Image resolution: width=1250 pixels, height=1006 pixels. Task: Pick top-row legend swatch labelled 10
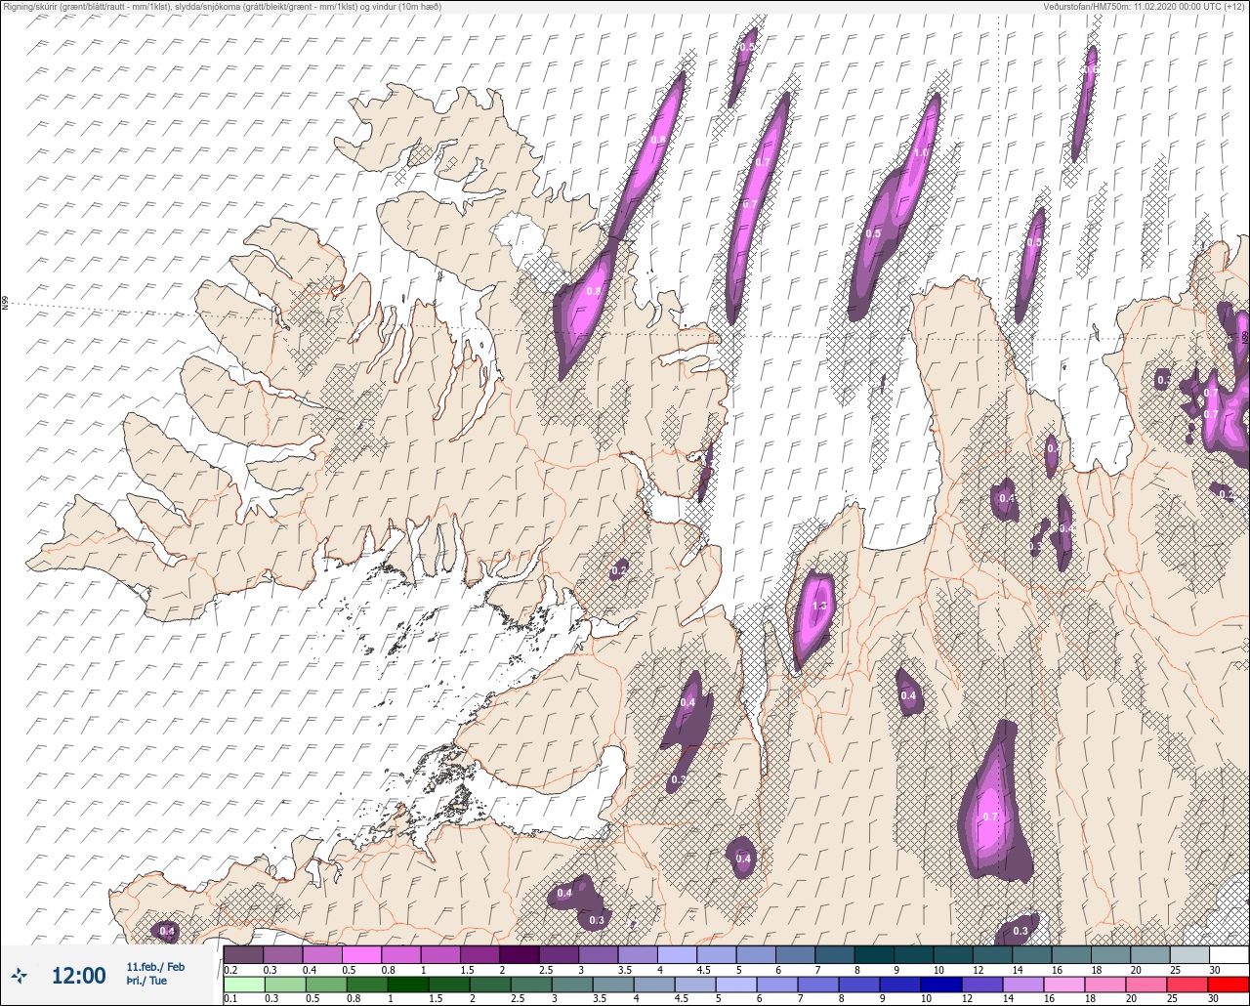pos(952,954)
